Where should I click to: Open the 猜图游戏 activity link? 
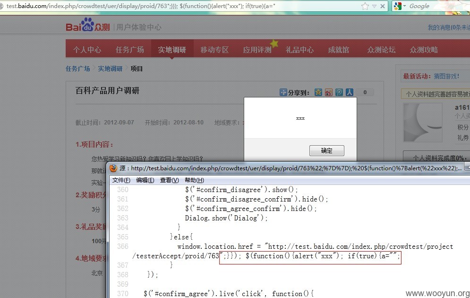coord(446,76)
